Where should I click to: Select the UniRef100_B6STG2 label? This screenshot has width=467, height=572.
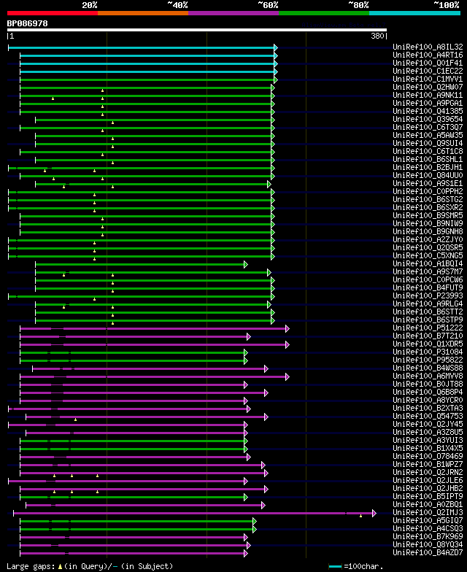point(428,200)
